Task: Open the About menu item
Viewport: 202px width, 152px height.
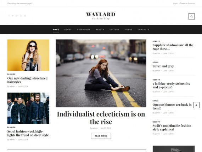Action: (68, 30)
